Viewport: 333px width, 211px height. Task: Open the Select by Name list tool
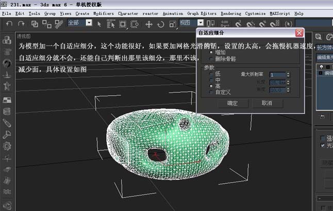[111, 24]
